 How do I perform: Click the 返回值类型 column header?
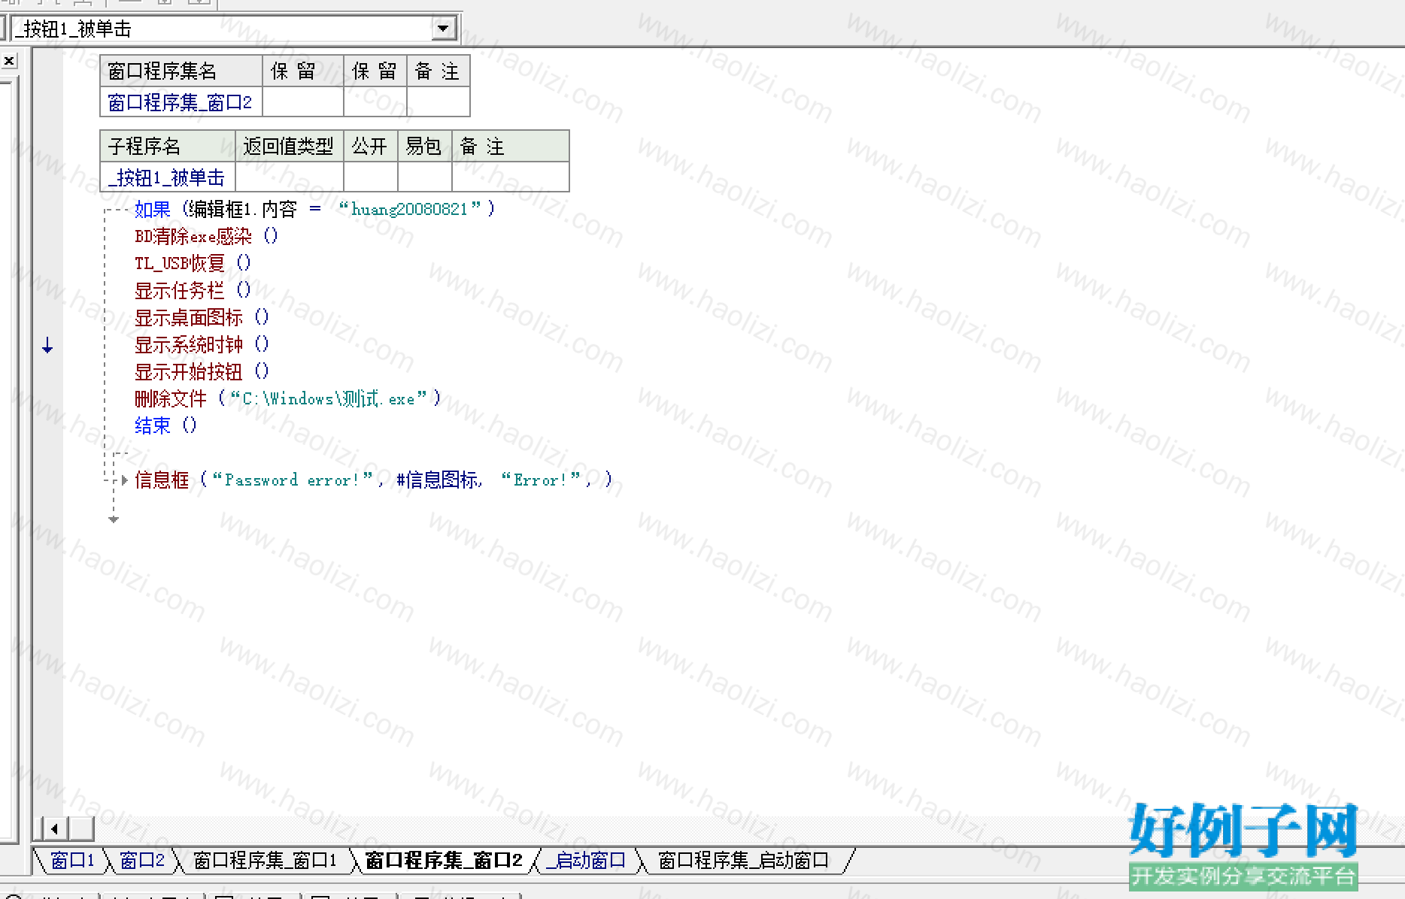(x=289, y=147)
